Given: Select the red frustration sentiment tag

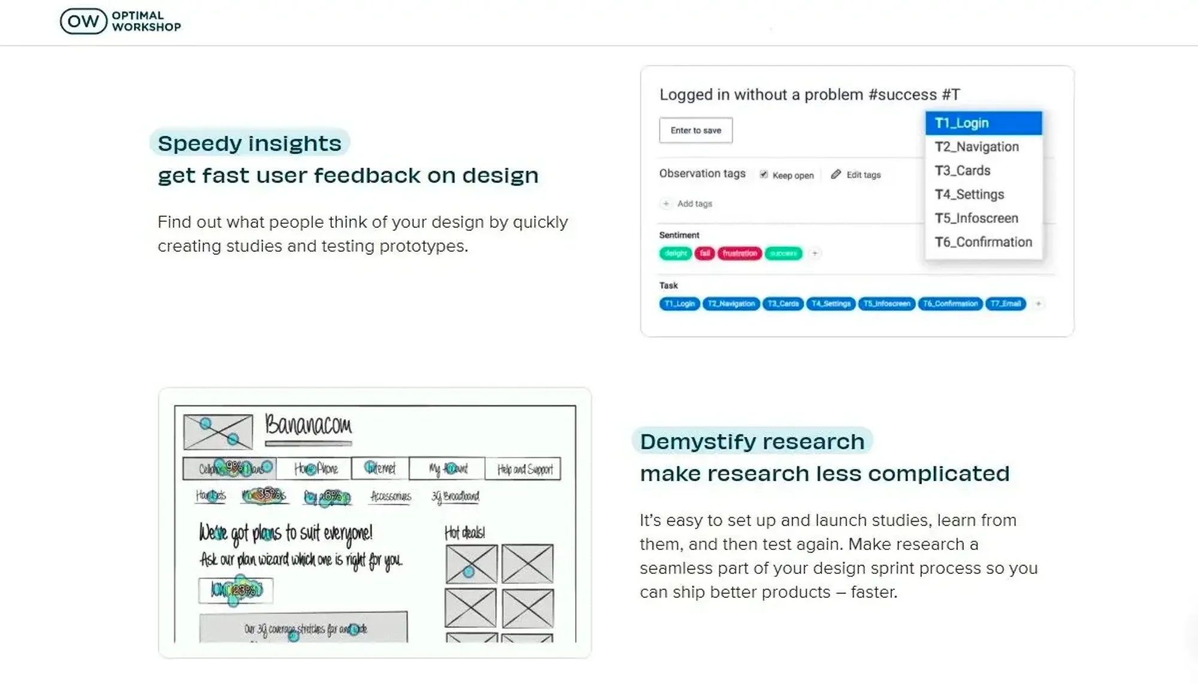Looking at the screenshot, I should [x=740, y=253].
